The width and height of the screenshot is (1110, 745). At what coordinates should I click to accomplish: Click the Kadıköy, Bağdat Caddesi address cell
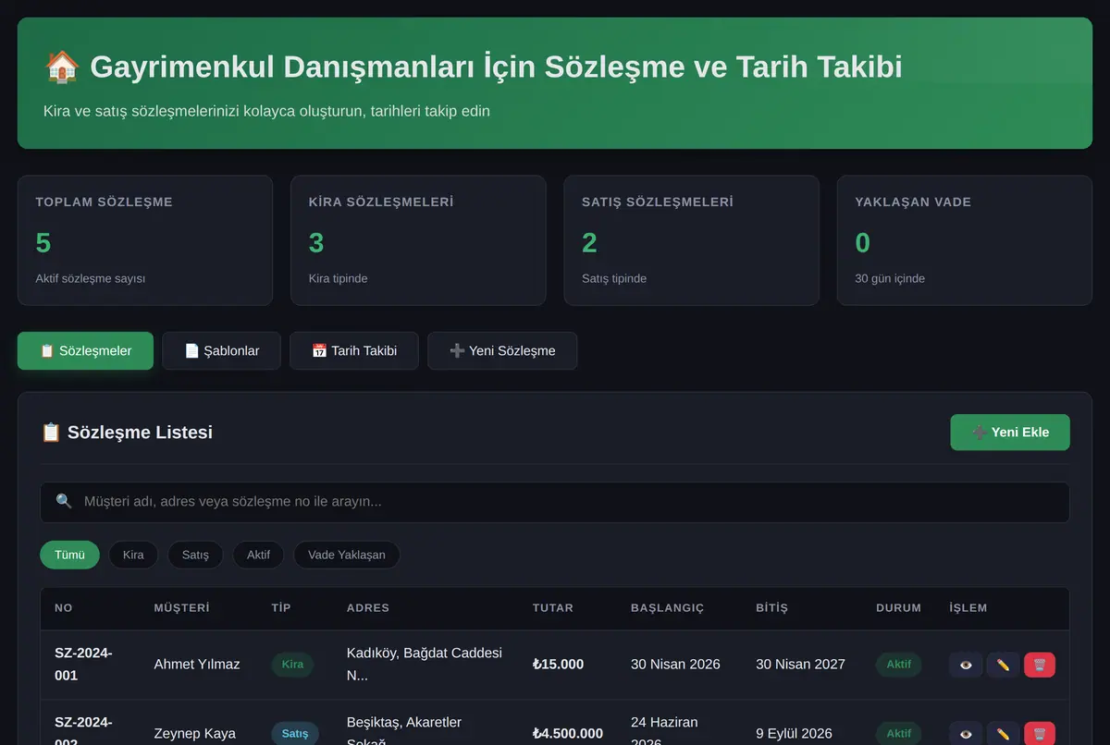click(425, 665)
